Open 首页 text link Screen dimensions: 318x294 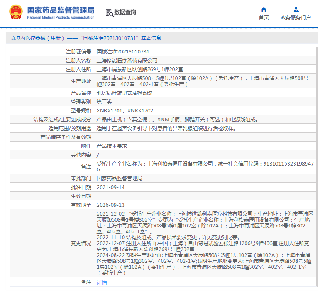(264, 18)
